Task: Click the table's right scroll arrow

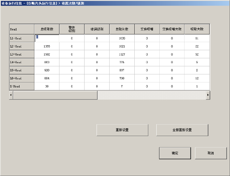Action: click(208, 95)
